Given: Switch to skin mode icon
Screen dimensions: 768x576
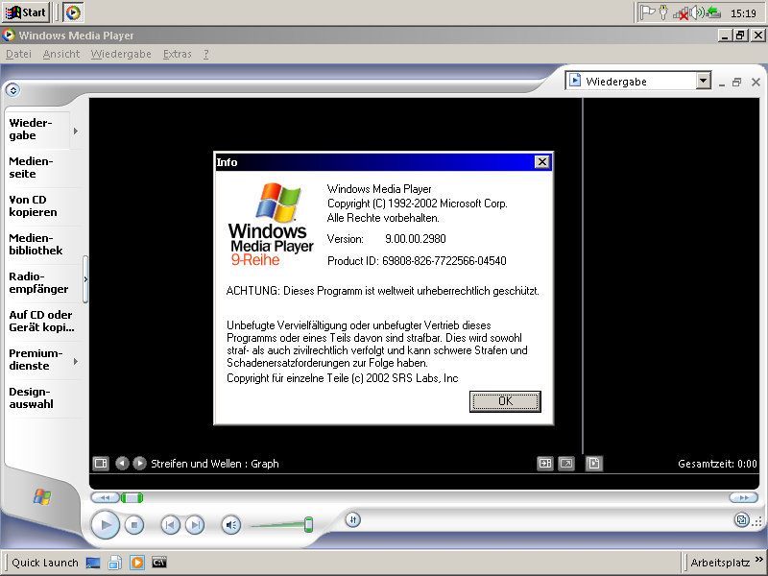Looking at the screenshot, I should click(741, 520).
